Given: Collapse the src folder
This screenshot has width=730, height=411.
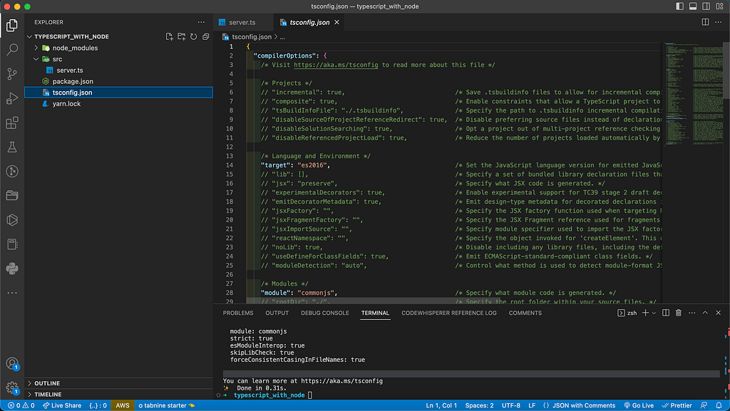Looking at the screenshot, I should click(x=36, y=59).
